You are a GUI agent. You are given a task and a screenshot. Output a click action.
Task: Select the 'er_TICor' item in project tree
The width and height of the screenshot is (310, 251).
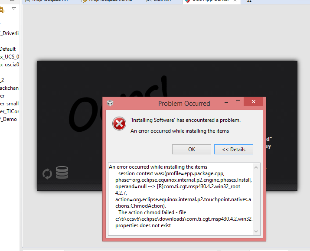coord(10,111)
